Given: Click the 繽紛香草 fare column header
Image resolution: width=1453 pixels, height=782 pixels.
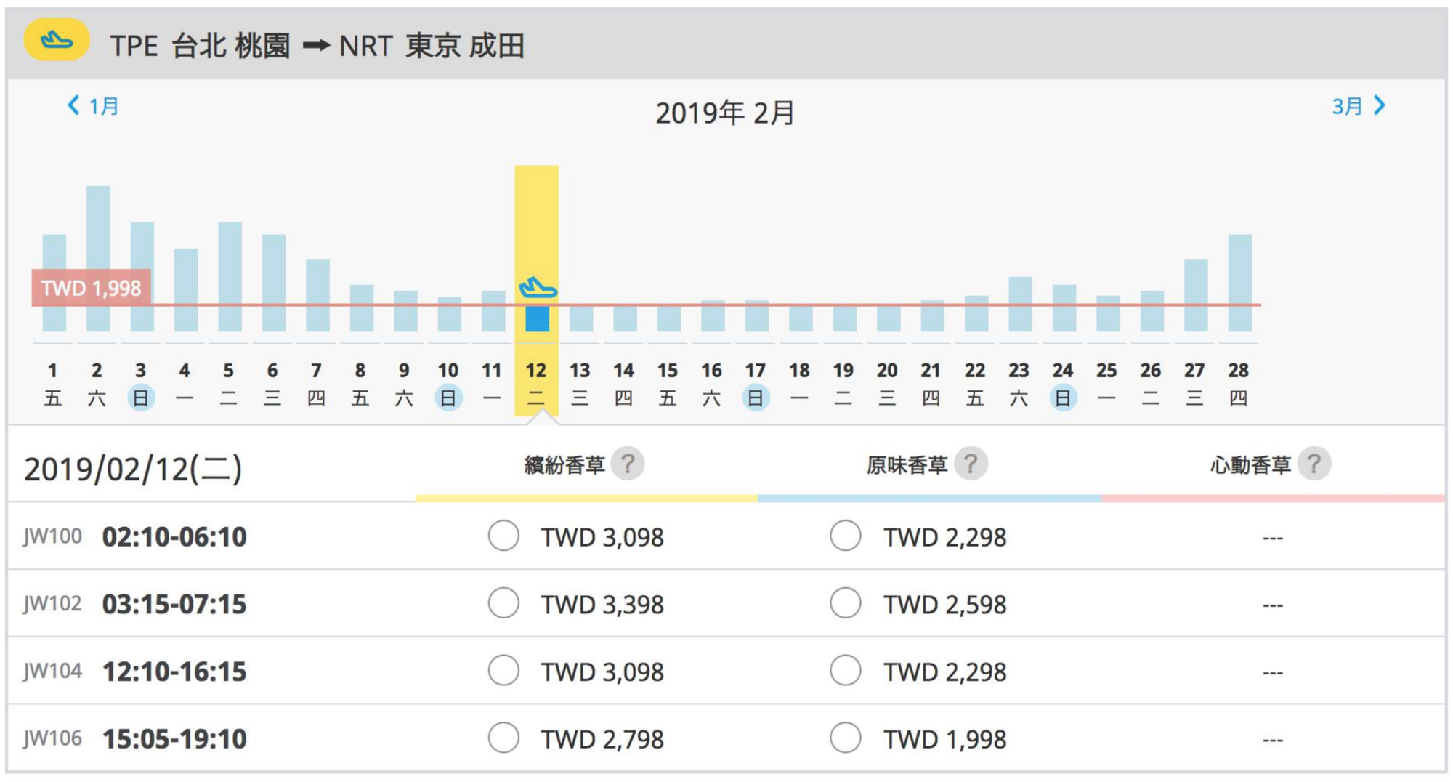Looking at the screenshot, I should (x=564, y=465).
